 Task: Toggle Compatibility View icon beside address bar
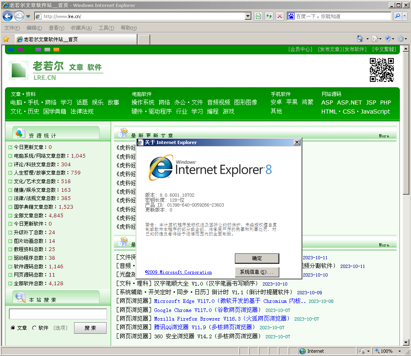[258, 16]
